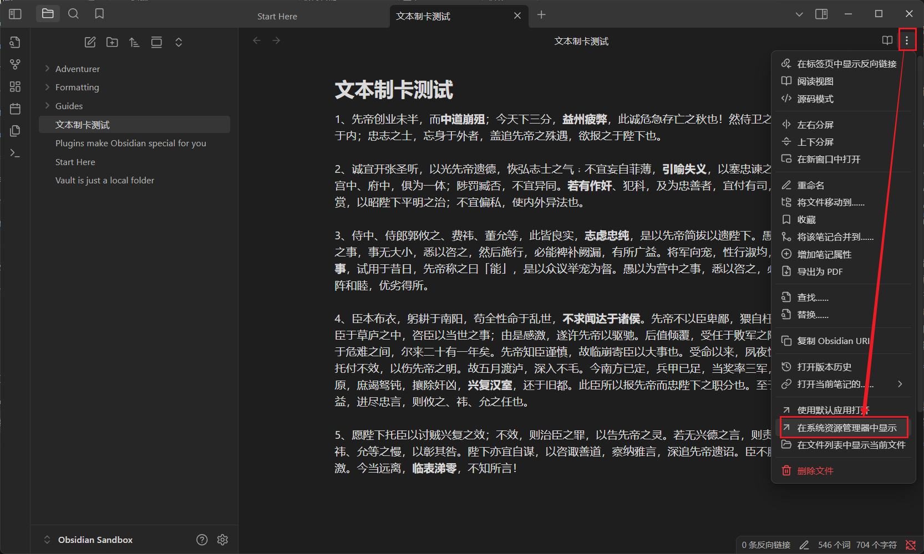Open the tab list dropdown arrow
Screen dimensions: 924x554
[x=799, y=14]
